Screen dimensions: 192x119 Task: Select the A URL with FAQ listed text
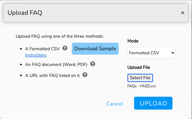pos(53,75)
